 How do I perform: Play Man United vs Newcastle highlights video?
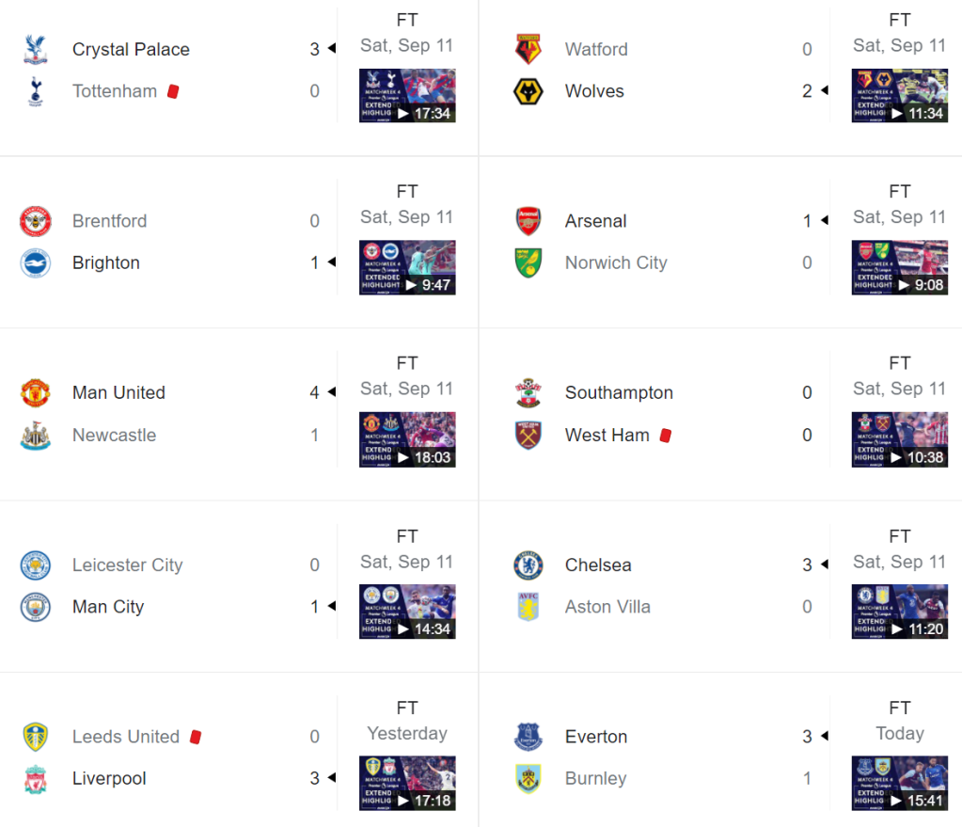tap(407, 439)
